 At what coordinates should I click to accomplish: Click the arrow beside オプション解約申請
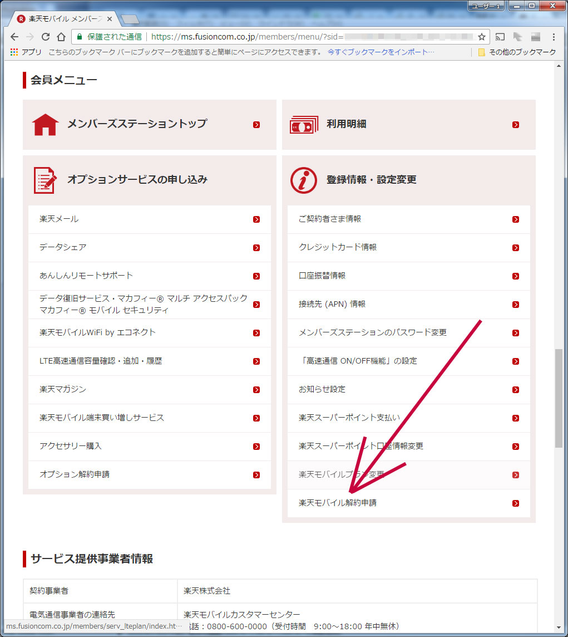256,475
